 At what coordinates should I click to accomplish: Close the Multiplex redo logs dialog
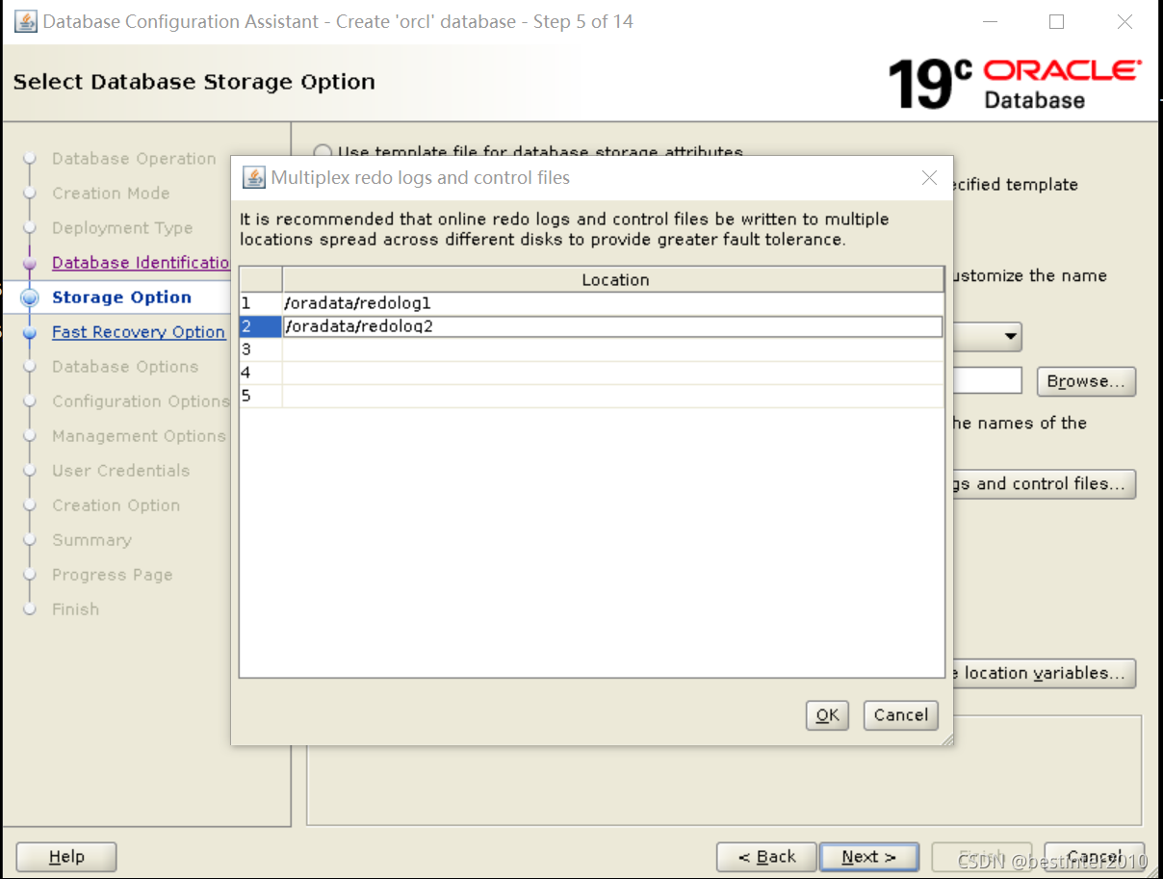tap(929, 177)
